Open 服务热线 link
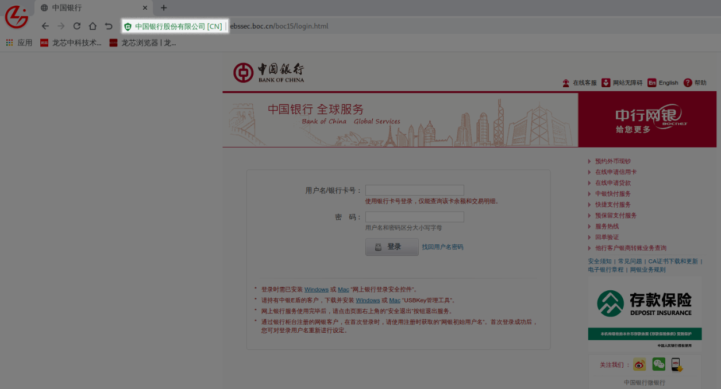Screen dimensions: 721x389 pos(607,227)
